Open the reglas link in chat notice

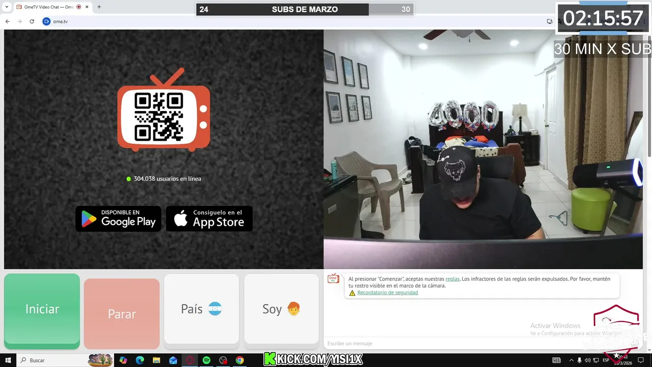click(x=452, y=279)
